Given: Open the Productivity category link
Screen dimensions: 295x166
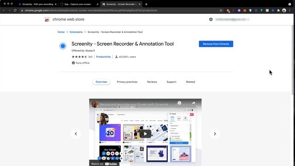Looking at the screenshot, I should pyautogui.click(x=103, y=57).
